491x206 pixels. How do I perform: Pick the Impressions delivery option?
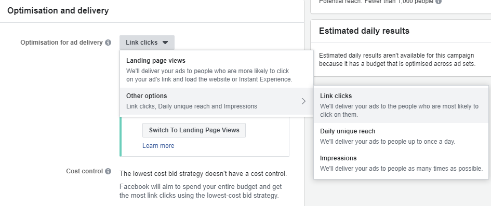tap(401, 163)
